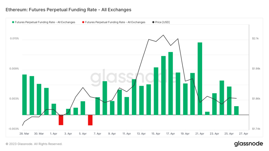The height and width of the screenshot is (151, 269).
Task: Click the chart title text
Action: click(69, 10)
